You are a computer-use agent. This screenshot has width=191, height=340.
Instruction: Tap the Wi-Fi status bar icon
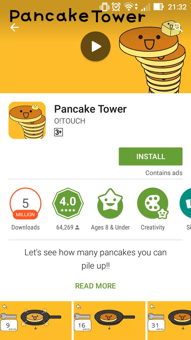[129, 7]
